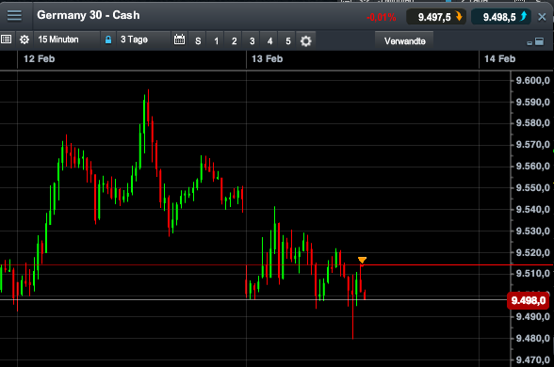This screenshot has width=554, height=367.
Task: Open the hamburger menu of the chart
Action: [14, 15]
